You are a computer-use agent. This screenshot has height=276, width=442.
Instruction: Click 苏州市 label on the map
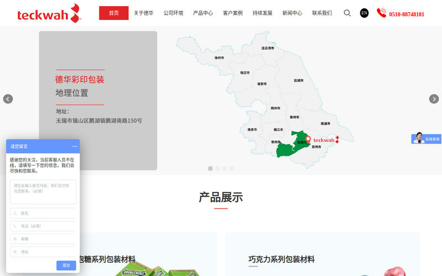point(316,147)
